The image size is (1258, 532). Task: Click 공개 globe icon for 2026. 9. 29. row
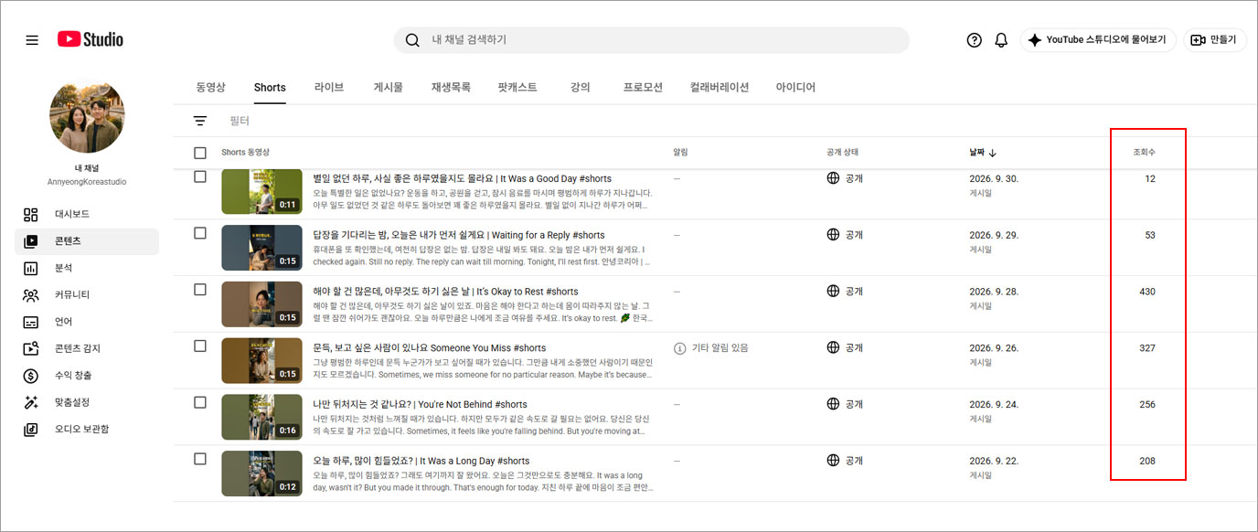tap(833, 235)
